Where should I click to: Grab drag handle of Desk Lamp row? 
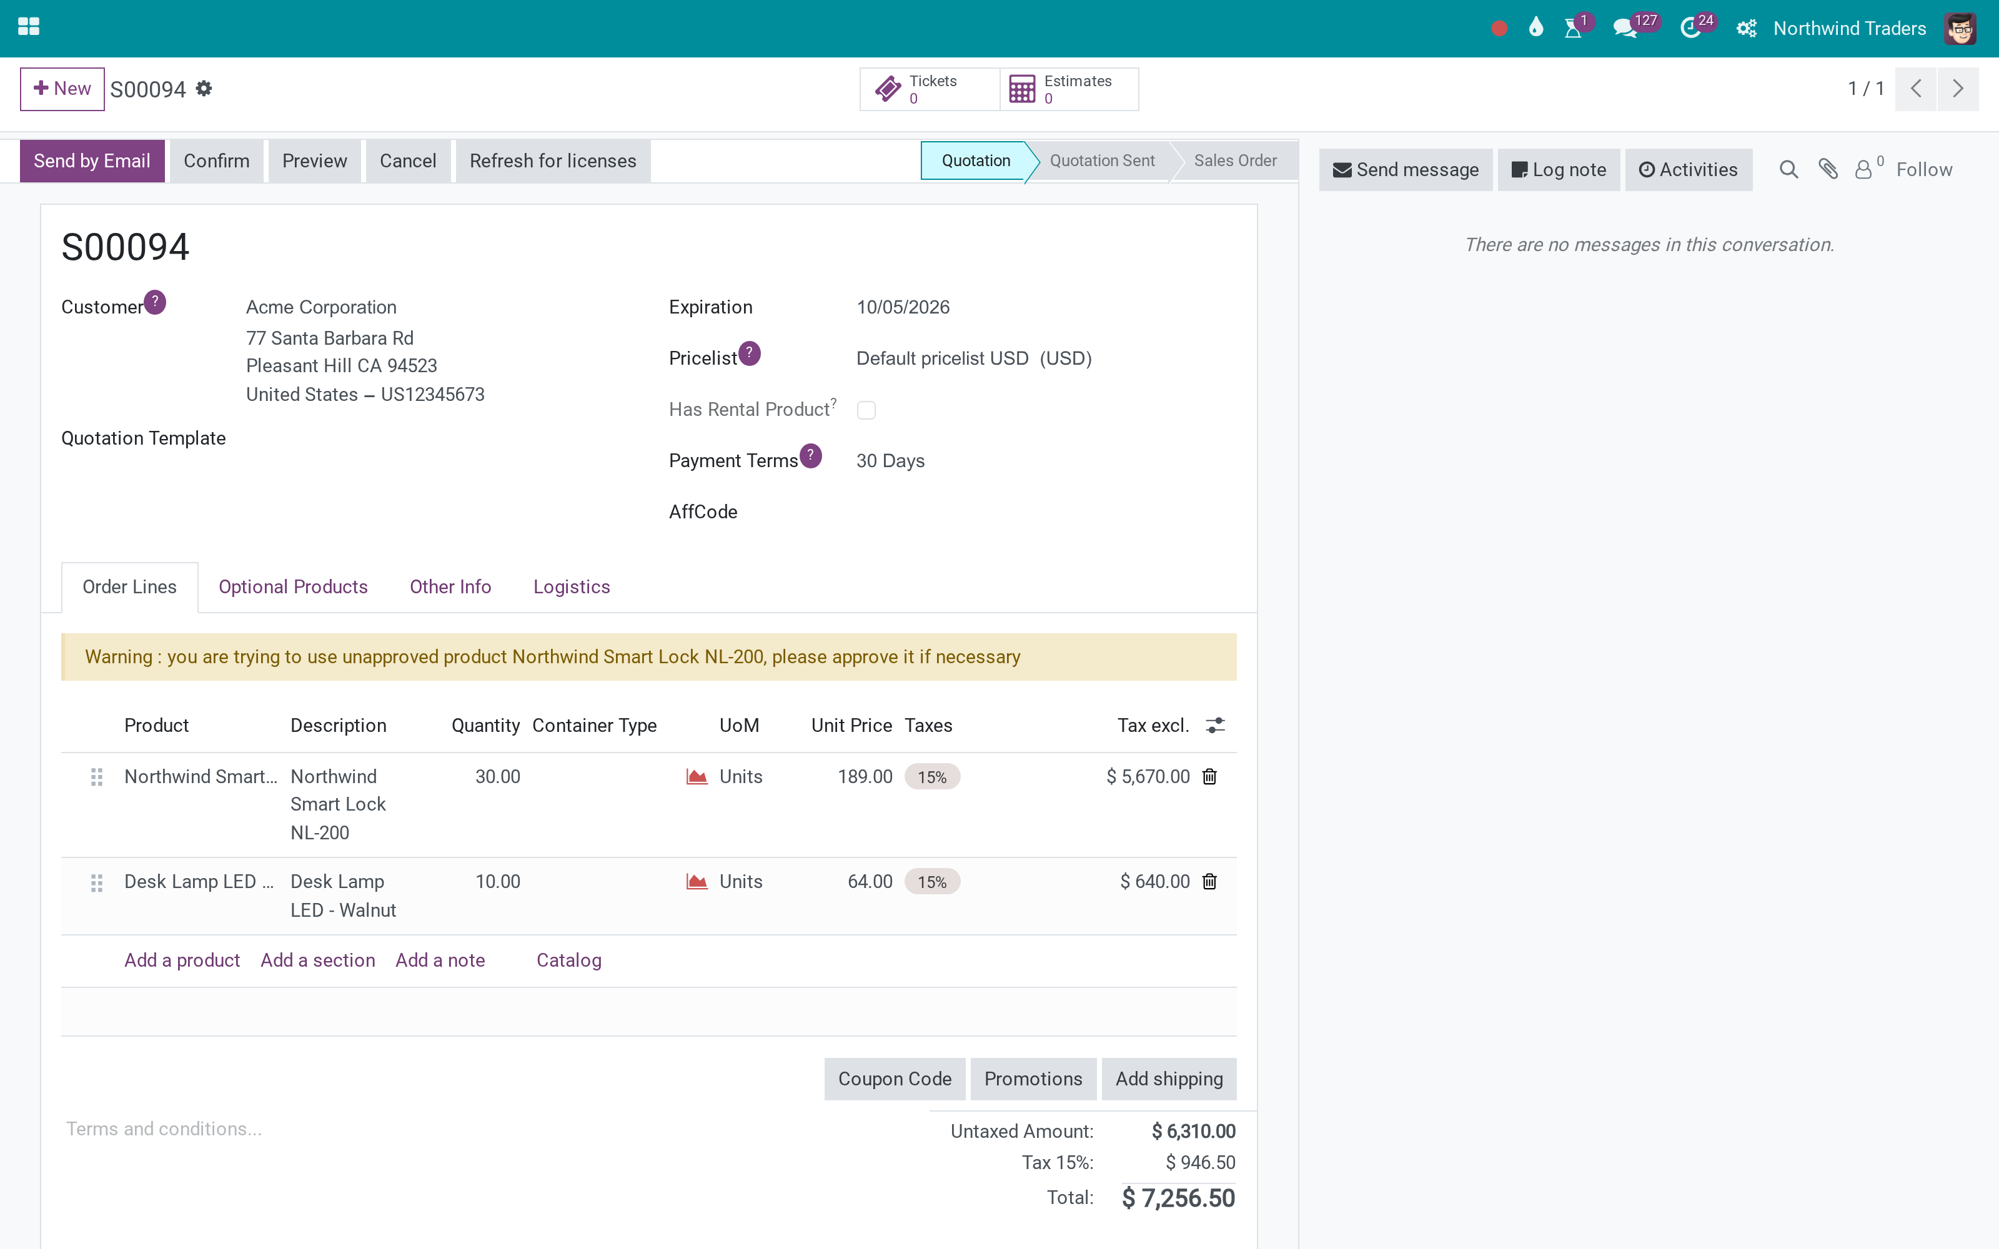pyautogui.click(x=97, y=882)
